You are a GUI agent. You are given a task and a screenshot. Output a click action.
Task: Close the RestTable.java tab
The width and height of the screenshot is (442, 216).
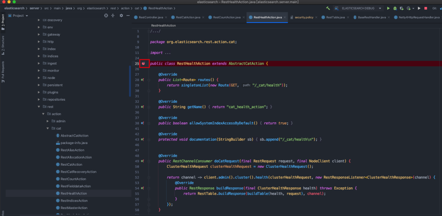tap(348, 17)
